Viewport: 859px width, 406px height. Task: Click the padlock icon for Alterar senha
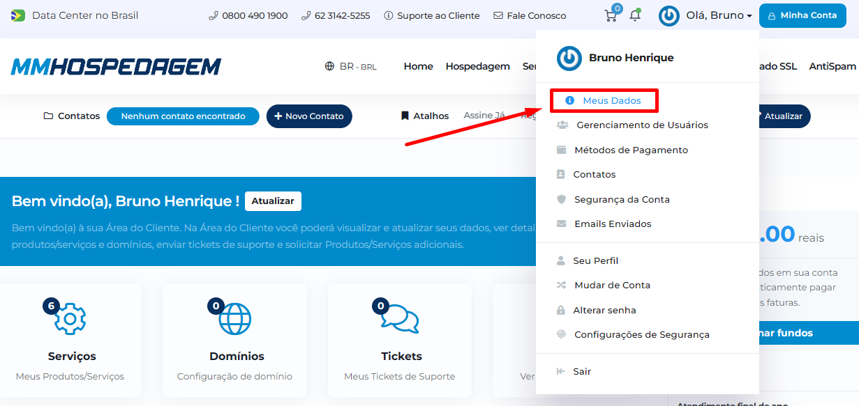[561, 310]
